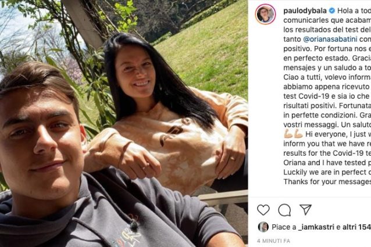The image size is (371, 247).
Task: Click the Covid-19 test results caption line
Action: (327, 153)
